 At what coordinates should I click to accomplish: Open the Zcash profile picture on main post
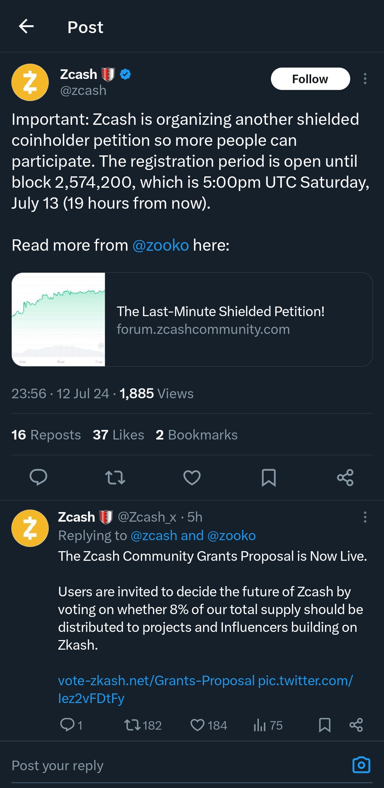pos(30,82)
